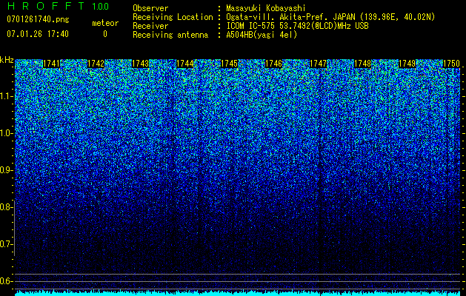Click the 1746 time marker label
The width and height of the screenshot is (466, 296).
point(273,64)
